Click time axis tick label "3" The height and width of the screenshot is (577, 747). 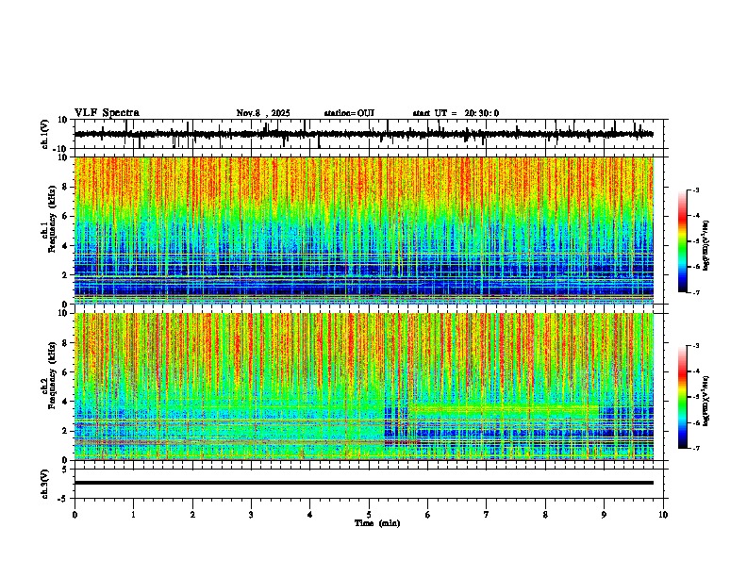[251, 515]
